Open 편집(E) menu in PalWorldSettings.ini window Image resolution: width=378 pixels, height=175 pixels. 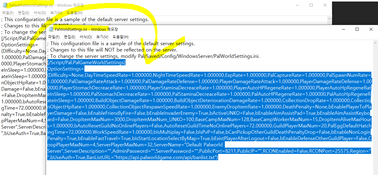tap(70, 37)
